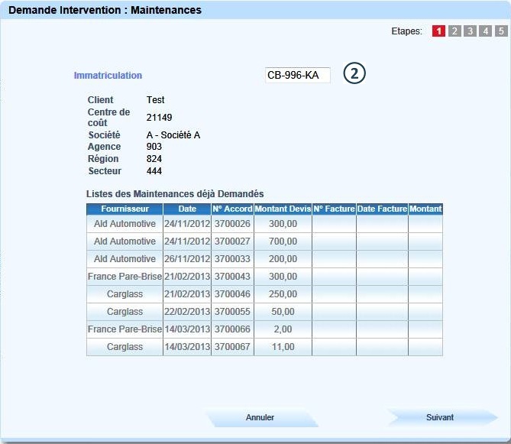Select step 3 in Etapes
This screenshot has width=511, height=444.
click(x=470, y=31)
